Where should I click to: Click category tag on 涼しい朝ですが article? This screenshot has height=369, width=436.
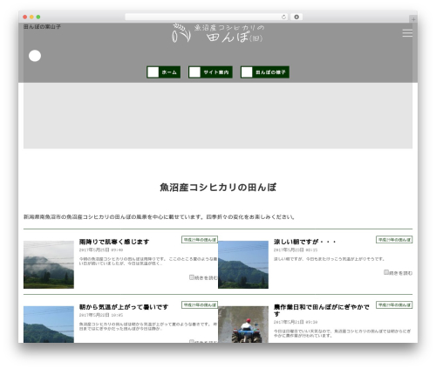(x=394, y=240)
